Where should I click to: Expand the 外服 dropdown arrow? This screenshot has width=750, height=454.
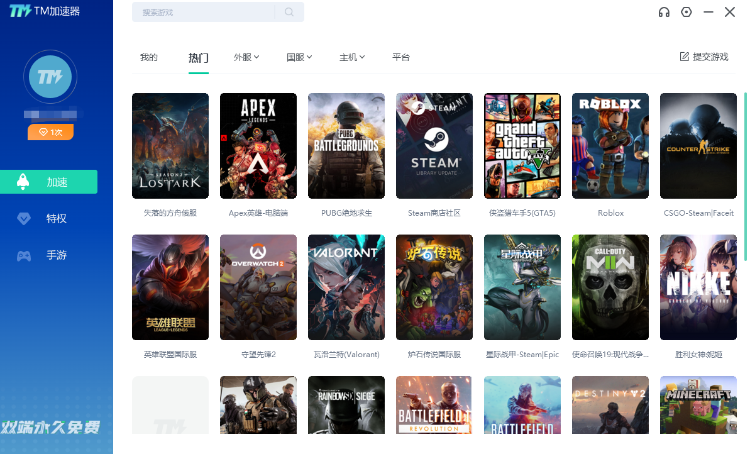257,57
